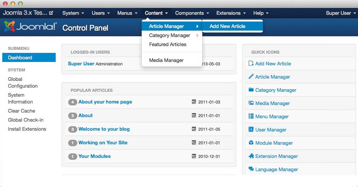358x187 pixels.
Task: Go to Global Configuration in the sidebar
Action: [23, 82]
